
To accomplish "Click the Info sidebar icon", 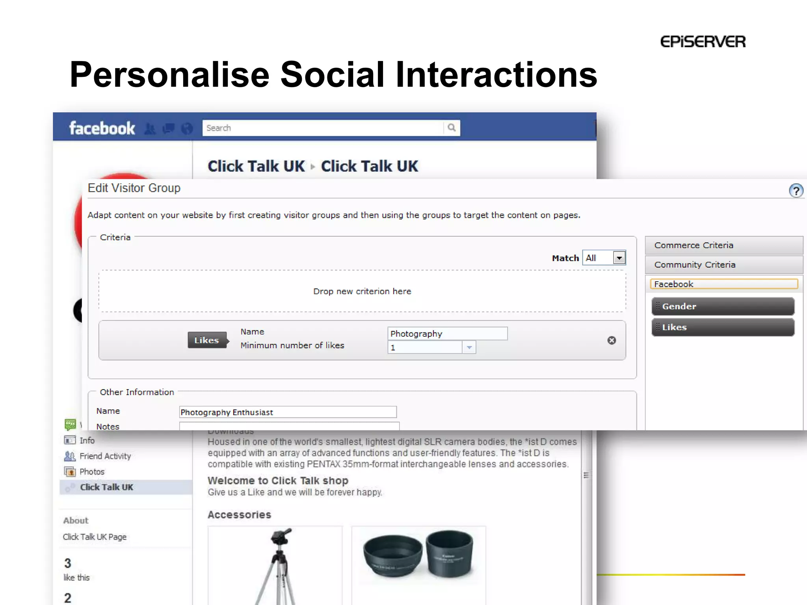I will click(70, 440).
